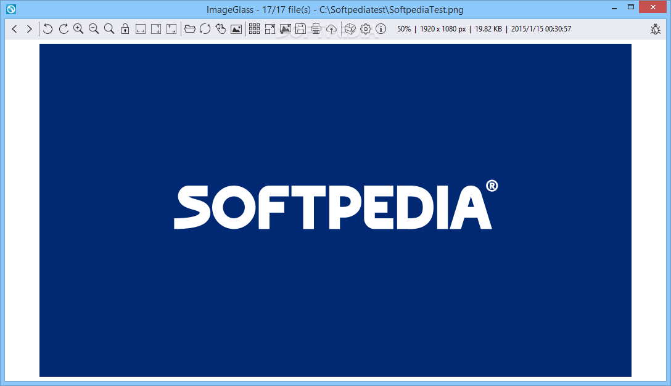Screen dimensions: 671x386
Task: Enter full screen mode with expand icon
Action: 270,29
